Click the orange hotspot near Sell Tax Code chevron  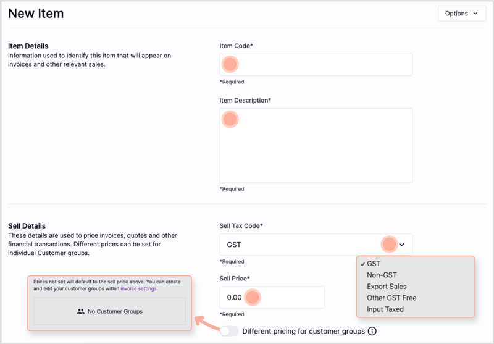389,244
